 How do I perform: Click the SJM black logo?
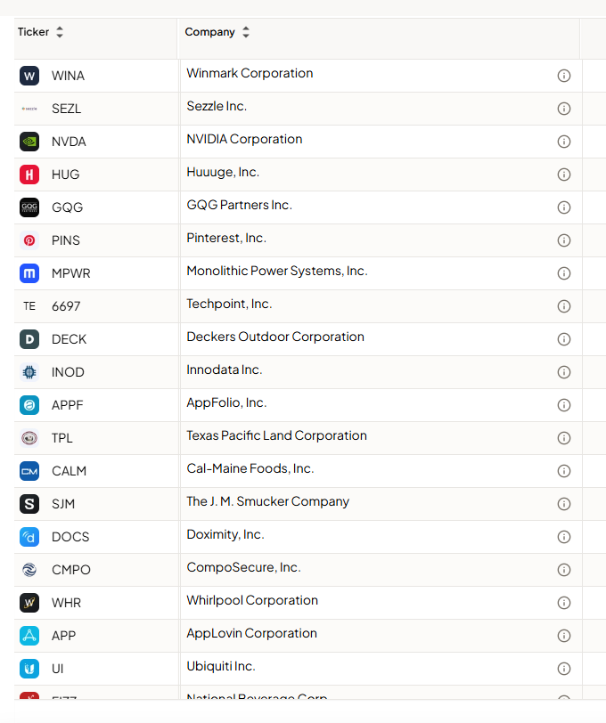29,504
